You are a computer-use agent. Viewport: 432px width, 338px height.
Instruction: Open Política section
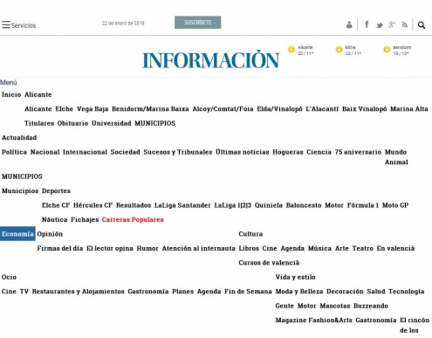click(x=14, y=152)
